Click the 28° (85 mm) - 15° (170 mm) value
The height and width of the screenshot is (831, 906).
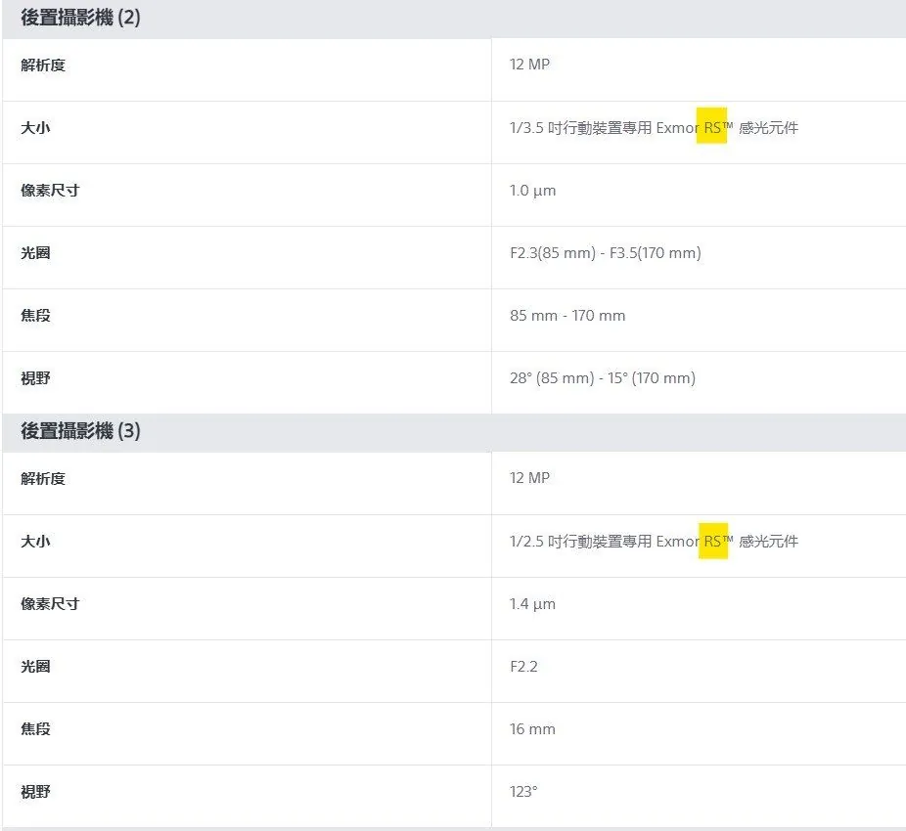602,378
